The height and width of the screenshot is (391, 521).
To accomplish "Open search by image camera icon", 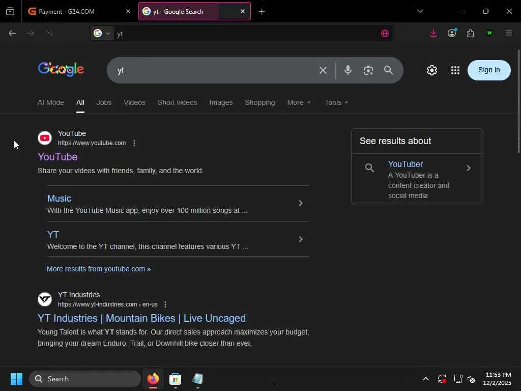I will [x=368, y=70].
